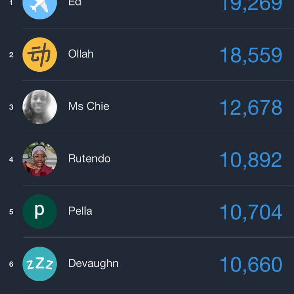Tap rank number 3 in the list
Image resolution: width=294 pixels, height=294 pixels.
11,107
